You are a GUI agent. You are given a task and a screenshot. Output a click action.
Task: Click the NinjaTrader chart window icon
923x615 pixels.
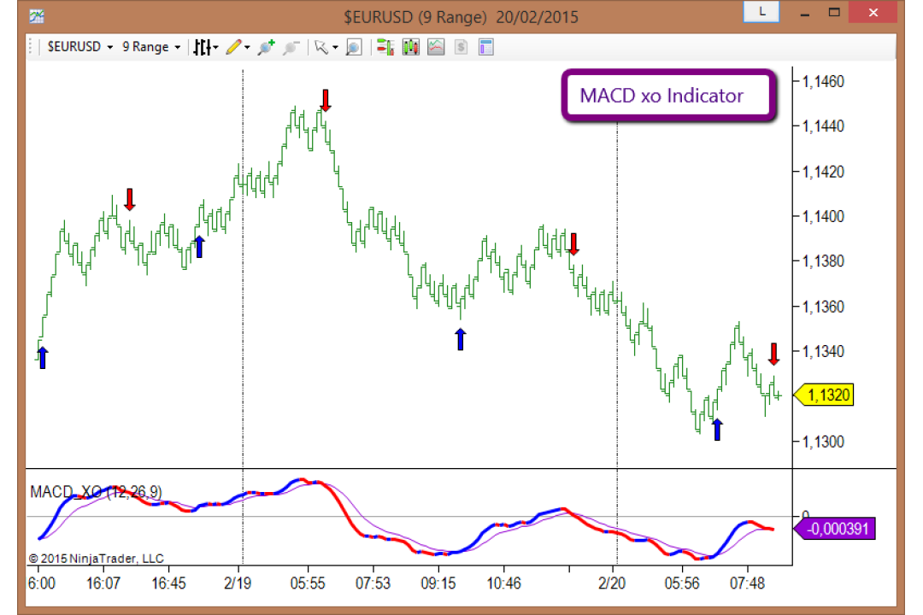click(37, 16)
